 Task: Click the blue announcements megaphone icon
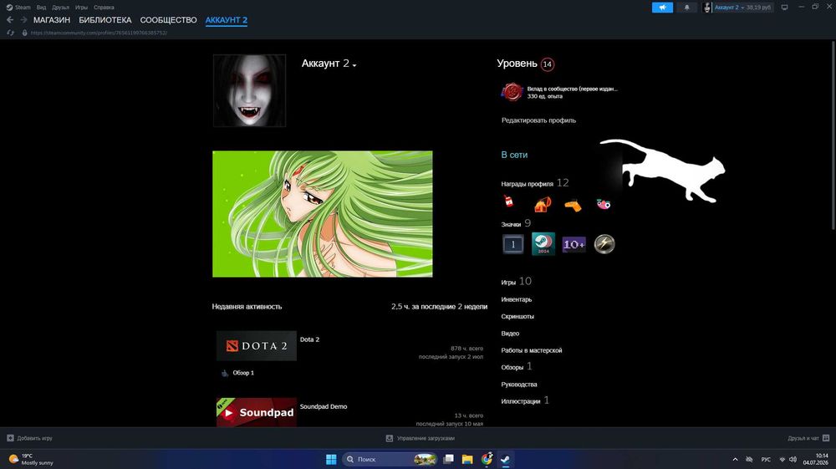pos(662,8)
